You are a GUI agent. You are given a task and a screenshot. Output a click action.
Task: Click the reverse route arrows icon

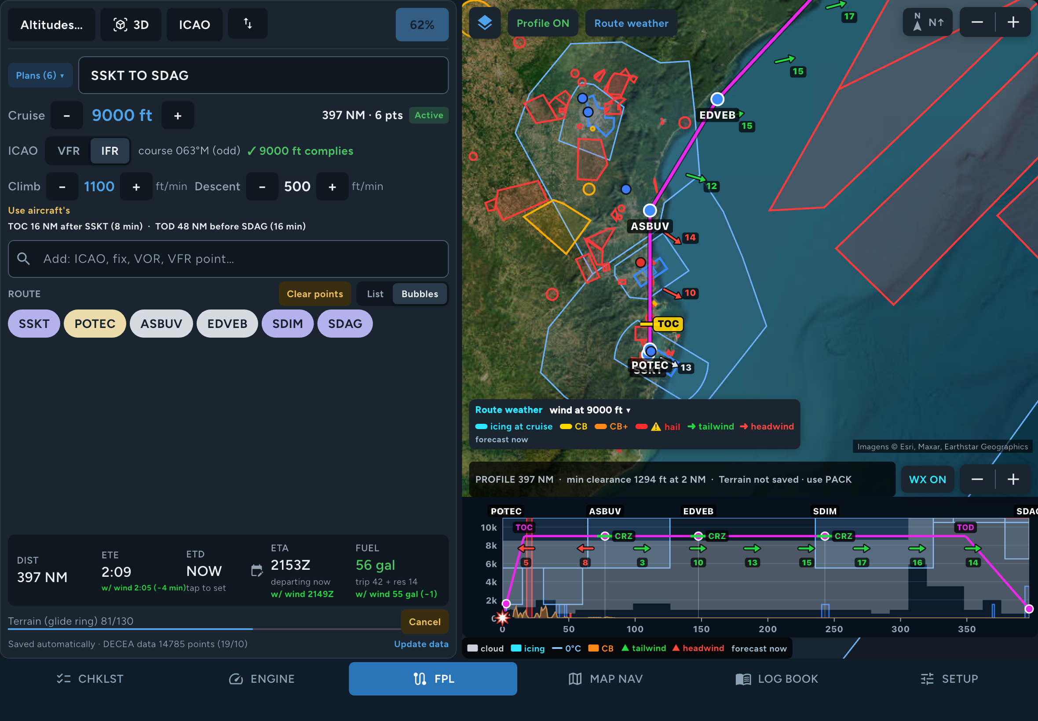(x=248, y=23)
